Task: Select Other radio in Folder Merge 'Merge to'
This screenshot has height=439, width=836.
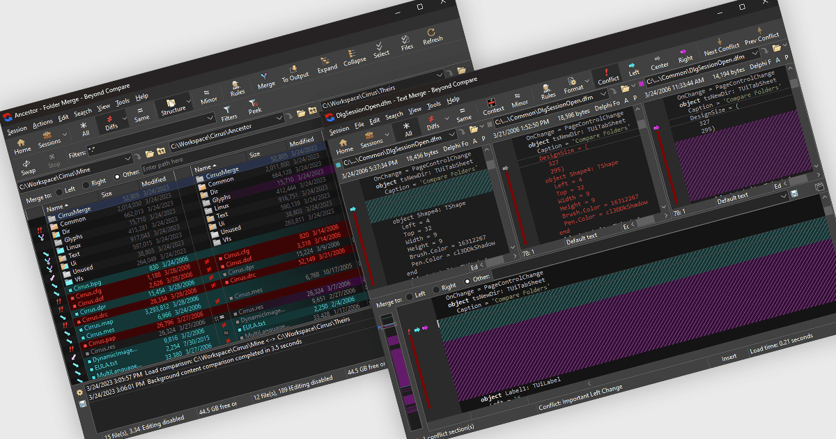Action: click(117, 176)
